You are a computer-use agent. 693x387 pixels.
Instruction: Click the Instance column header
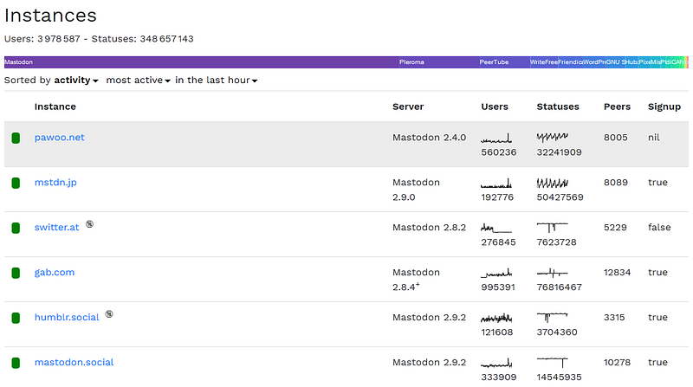(55, 106)
